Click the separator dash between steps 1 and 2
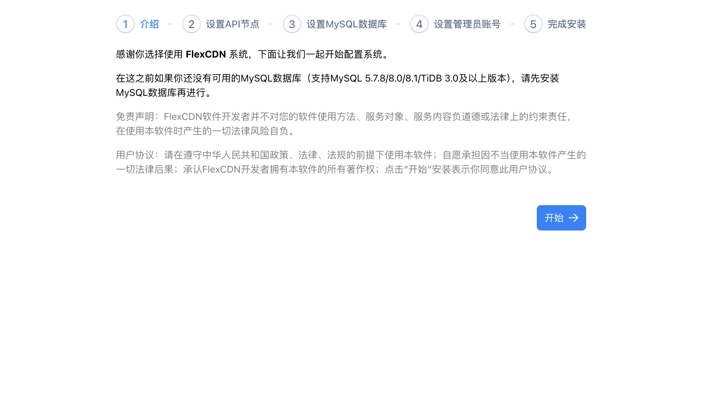702x411 pixels. [170, 24]
